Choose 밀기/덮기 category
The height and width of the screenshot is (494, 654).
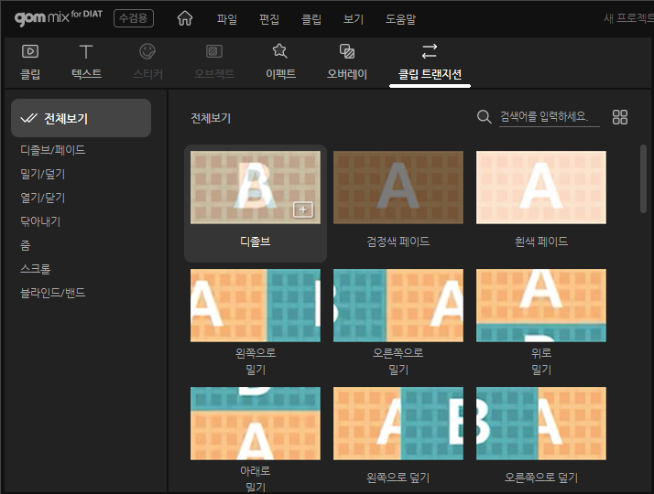tap(43, 174)
